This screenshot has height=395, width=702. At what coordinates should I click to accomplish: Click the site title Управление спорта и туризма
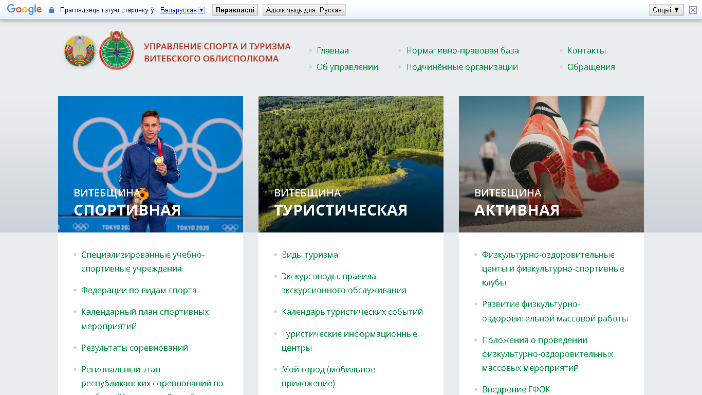(x=217, y=52)
